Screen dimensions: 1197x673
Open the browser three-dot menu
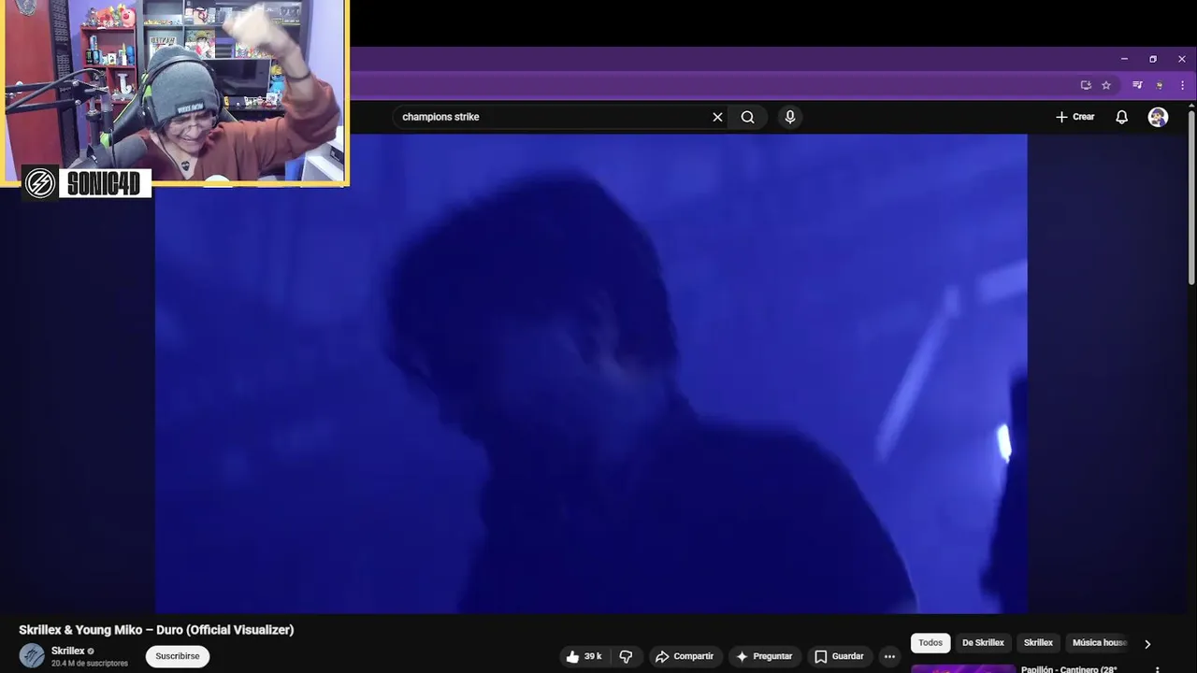click(1182, 85)
